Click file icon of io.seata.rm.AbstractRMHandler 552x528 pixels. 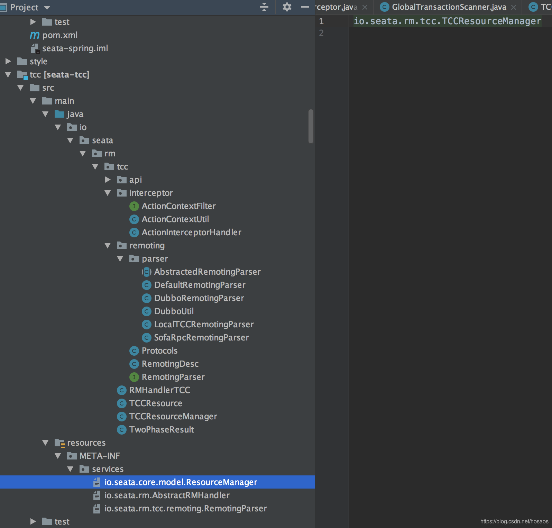[x=97, y=495]
